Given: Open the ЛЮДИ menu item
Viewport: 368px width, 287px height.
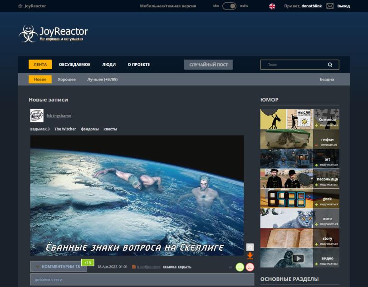Looking at the screenshot, I should tap(109, 65).
